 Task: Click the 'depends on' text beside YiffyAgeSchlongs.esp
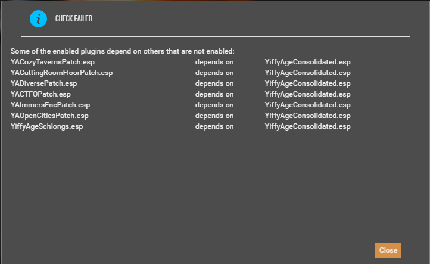pyautogui.click(x=214, y=126)
